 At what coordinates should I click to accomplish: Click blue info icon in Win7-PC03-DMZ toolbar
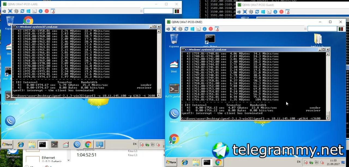[x=204, y=29]
